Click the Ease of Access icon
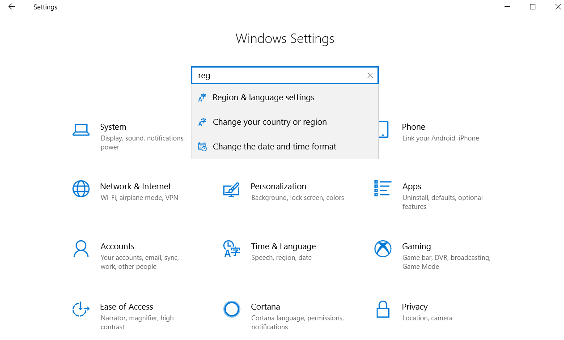 tap(81, 309)
